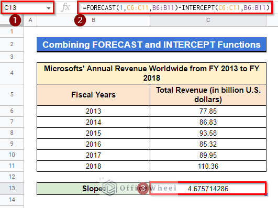278x208 pixels.
Task: Select row 12 header
Action: pos(12,177)
